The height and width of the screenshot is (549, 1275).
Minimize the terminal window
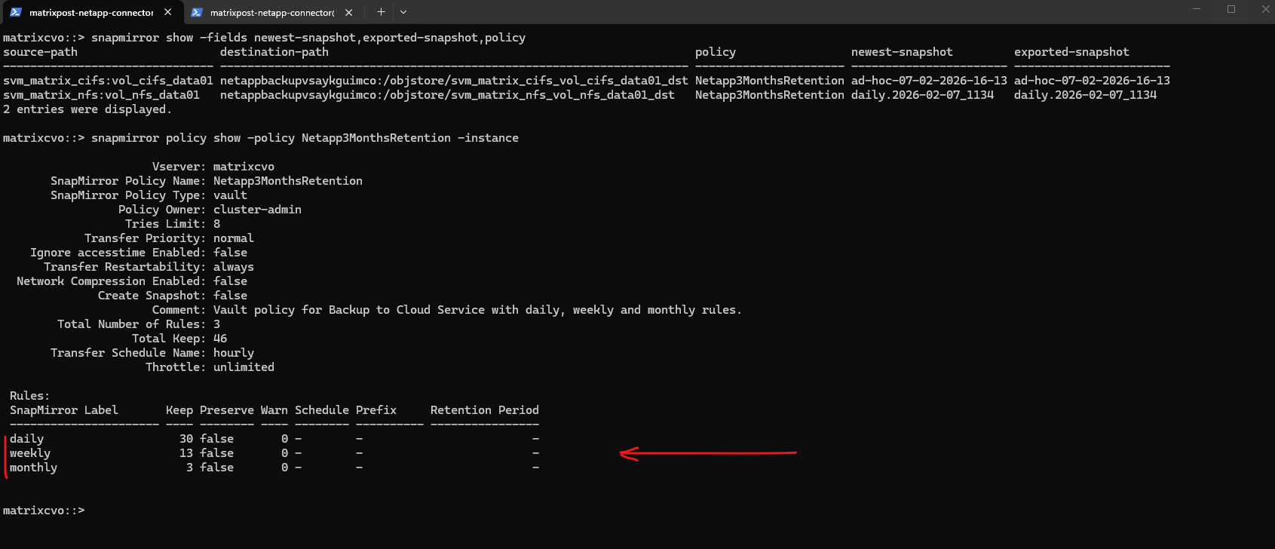click(x=1196, y=9)
